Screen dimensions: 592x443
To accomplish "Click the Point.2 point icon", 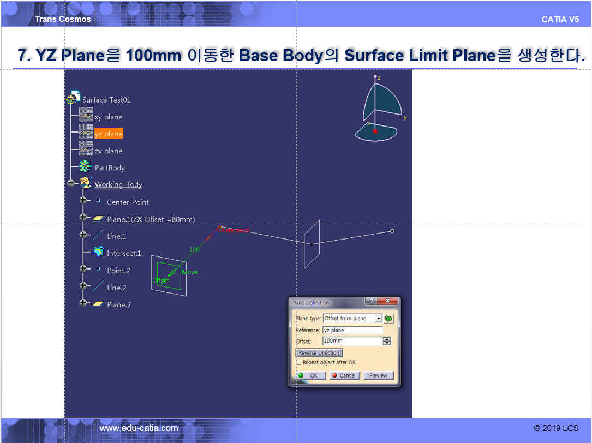I will click(x=99, y=269).
